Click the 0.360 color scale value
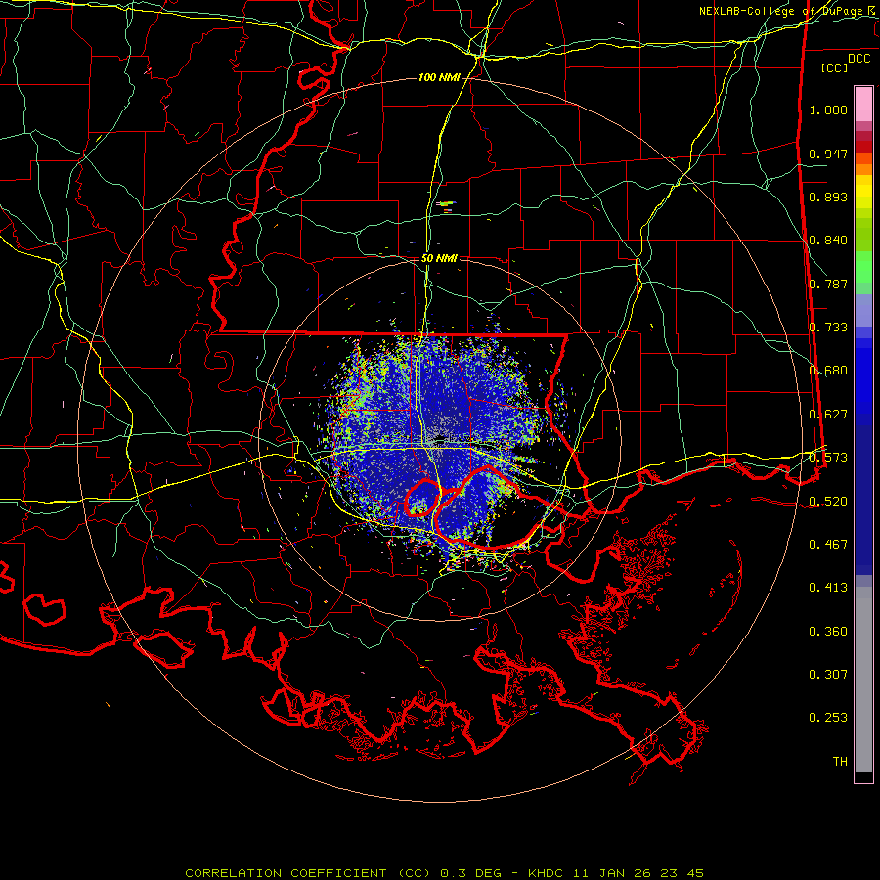This screenshot has height=880, width=880. (x=828, y=632)
